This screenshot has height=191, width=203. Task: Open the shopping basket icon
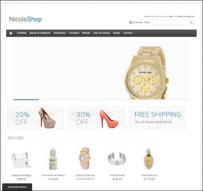[131, 22]
